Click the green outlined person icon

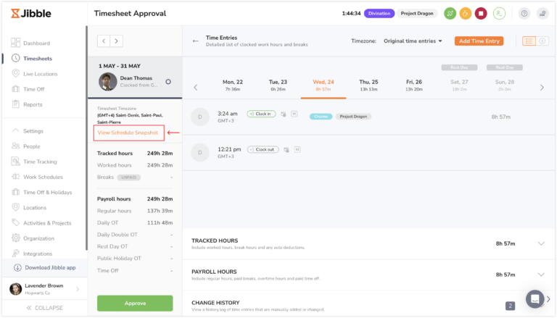(x=499, y=14)
